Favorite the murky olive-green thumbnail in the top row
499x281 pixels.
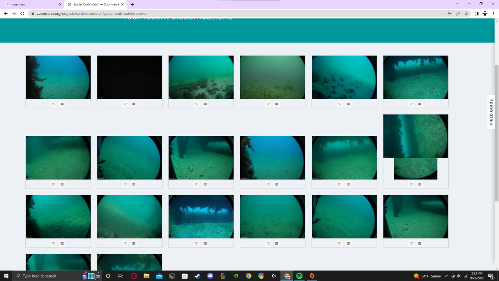268,104
